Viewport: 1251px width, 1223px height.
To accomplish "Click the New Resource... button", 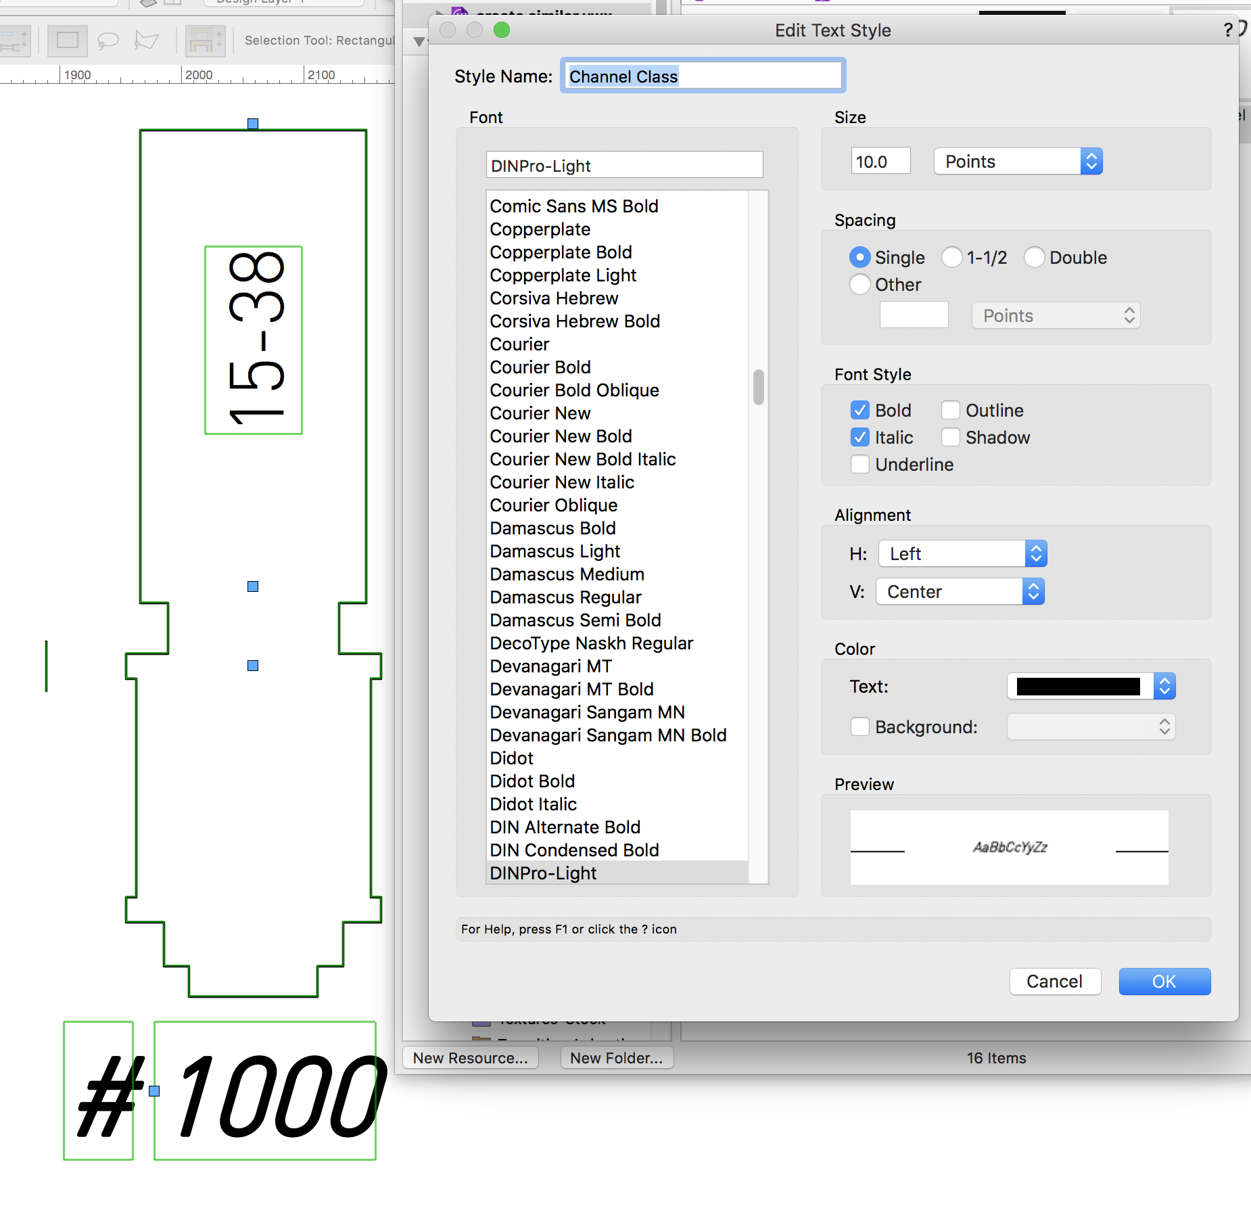I will pos(471,1058).
